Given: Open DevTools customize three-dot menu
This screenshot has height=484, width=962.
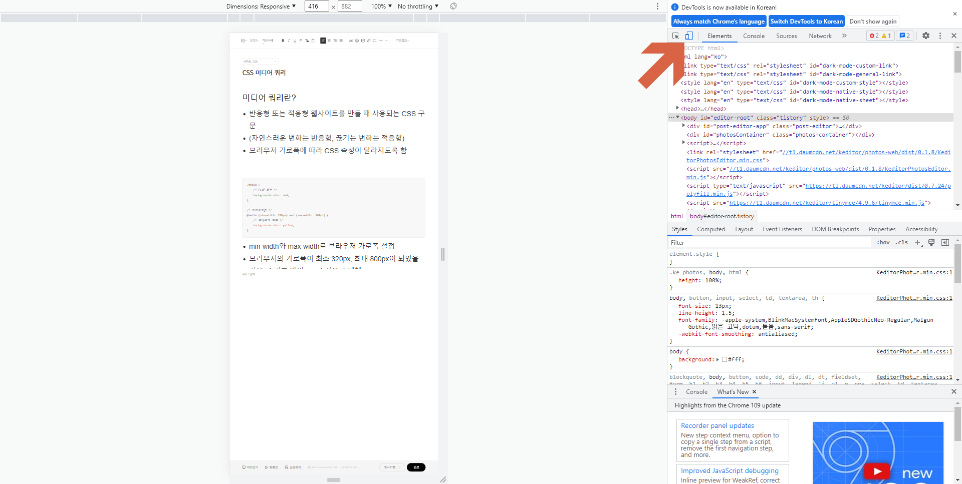Looking at the screenshot, I should point(940,36).
